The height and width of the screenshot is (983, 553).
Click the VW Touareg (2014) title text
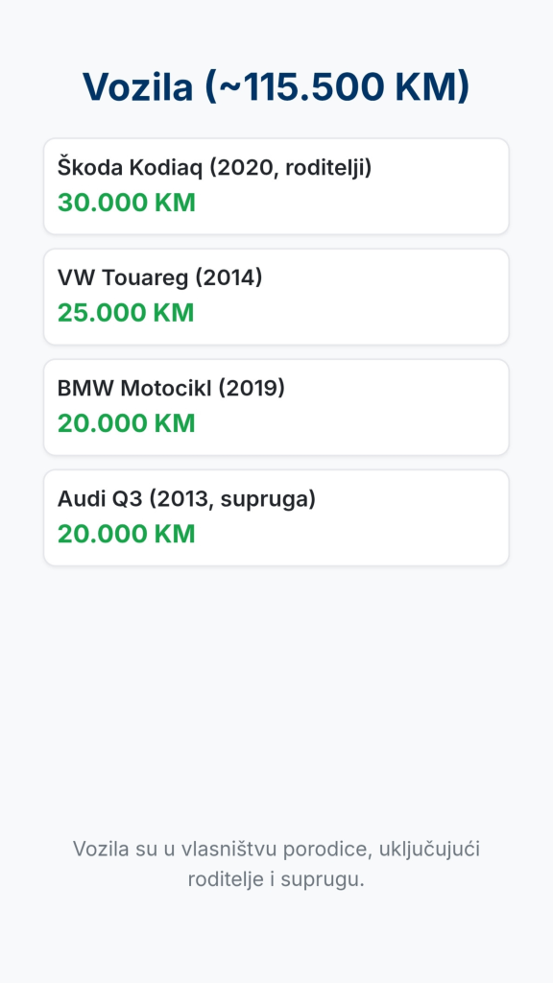tap(160, 277)
